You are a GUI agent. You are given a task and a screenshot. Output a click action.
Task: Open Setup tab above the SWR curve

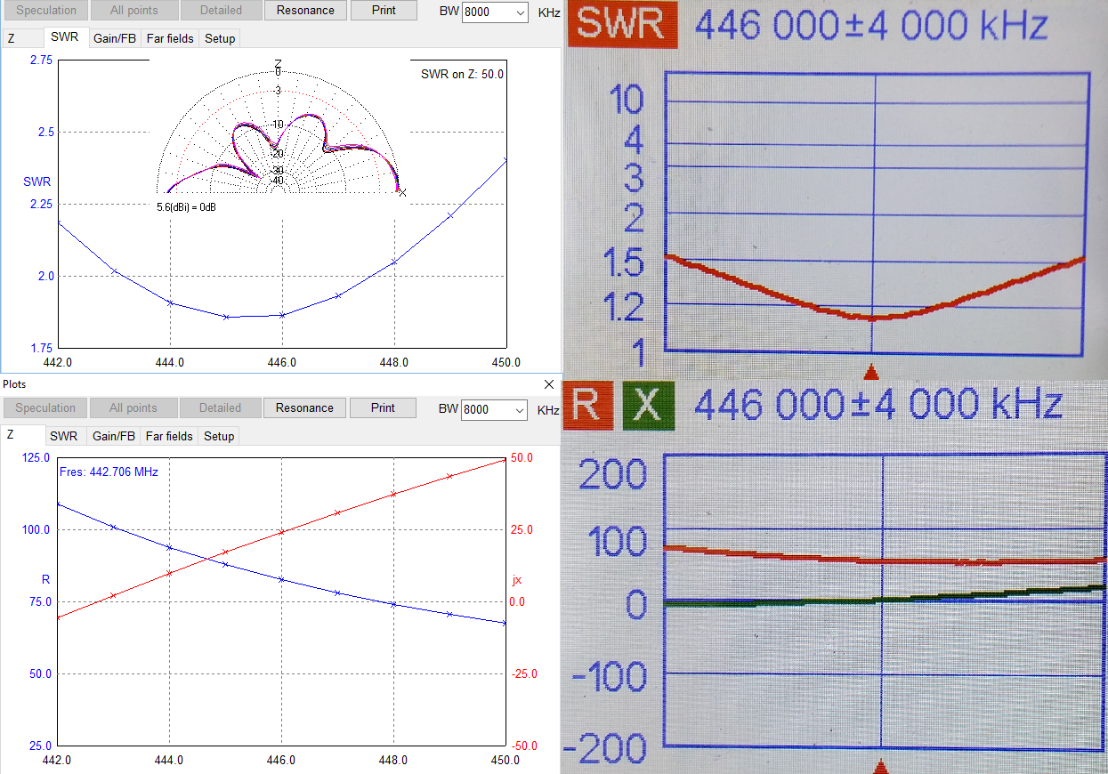pyautogui.click(x=220, y=38)
